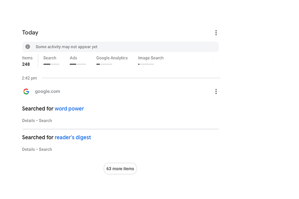Viewport: 299px width, 199px height.
Task: Click Search link under reader's digest entry
Action: pyautogui.click(x=45, y=149)
